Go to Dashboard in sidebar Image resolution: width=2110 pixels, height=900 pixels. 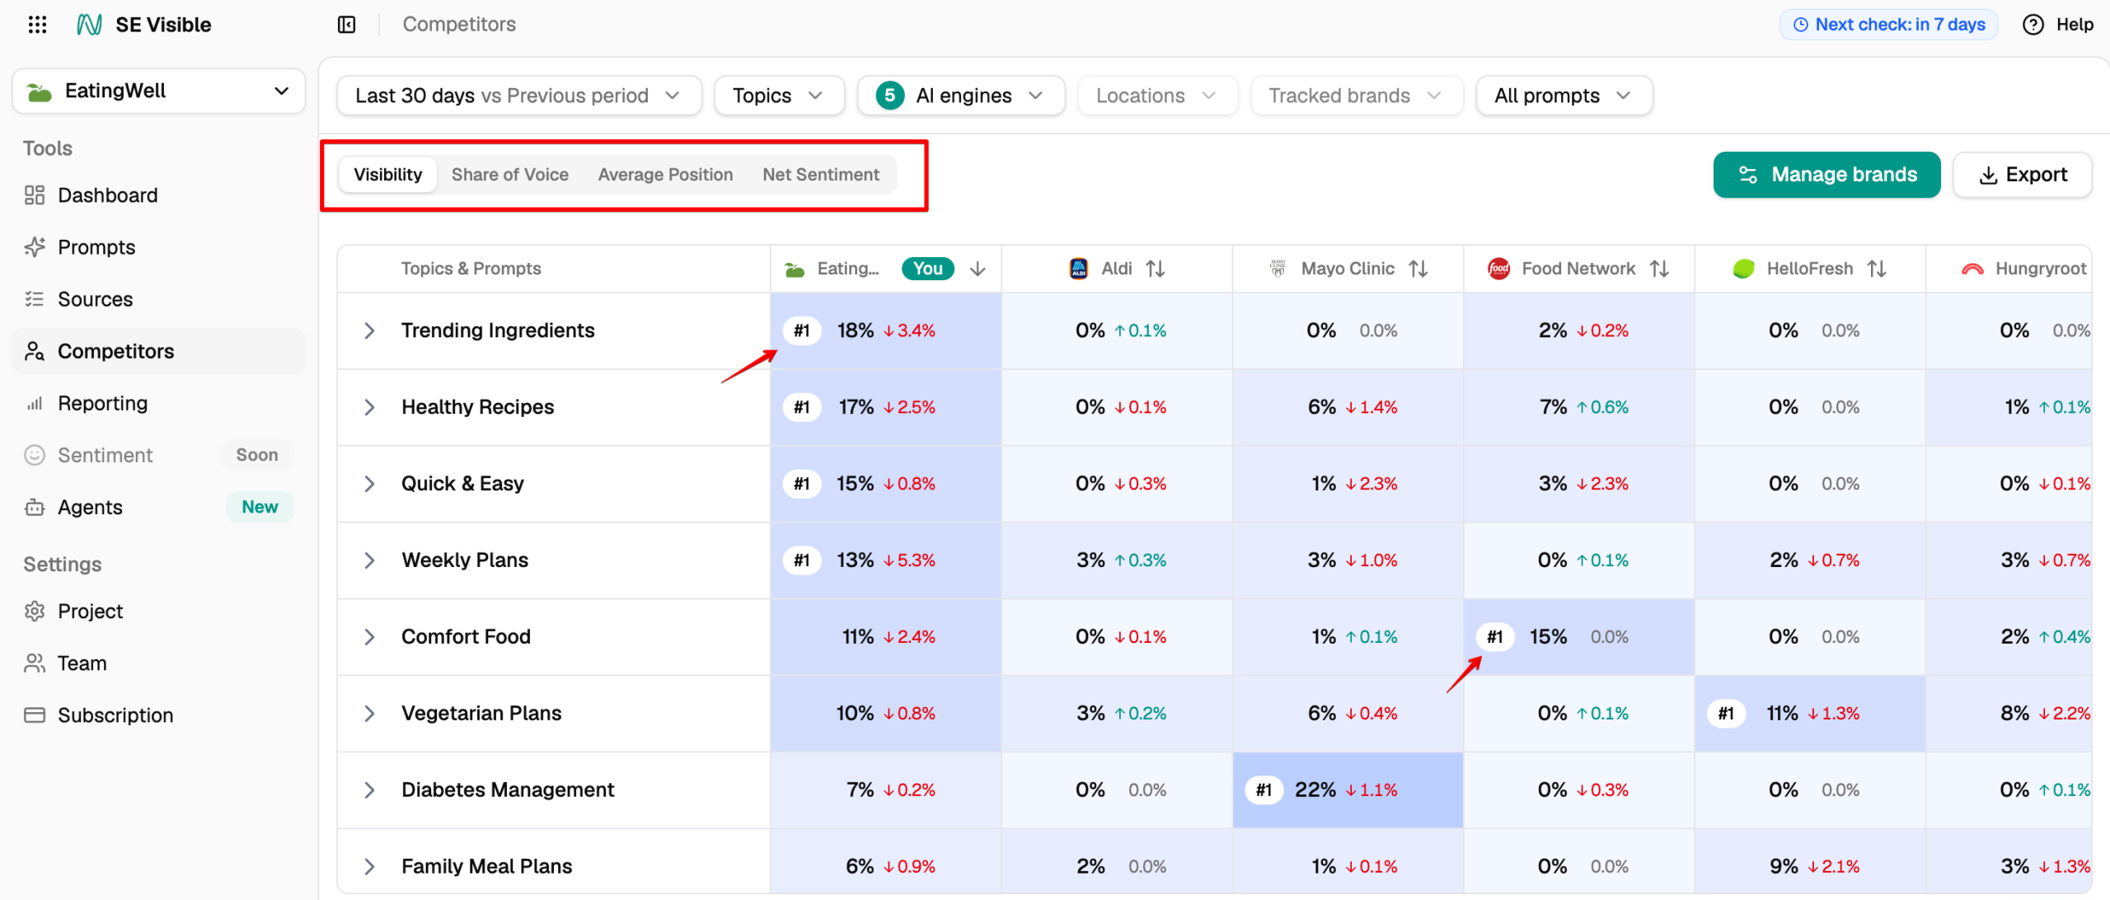(159, 195)
